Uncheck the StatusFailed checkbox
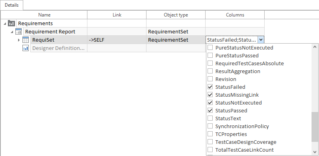Image resolution: width=319 pixels, height=156 pixels. [x=210, y=87]
